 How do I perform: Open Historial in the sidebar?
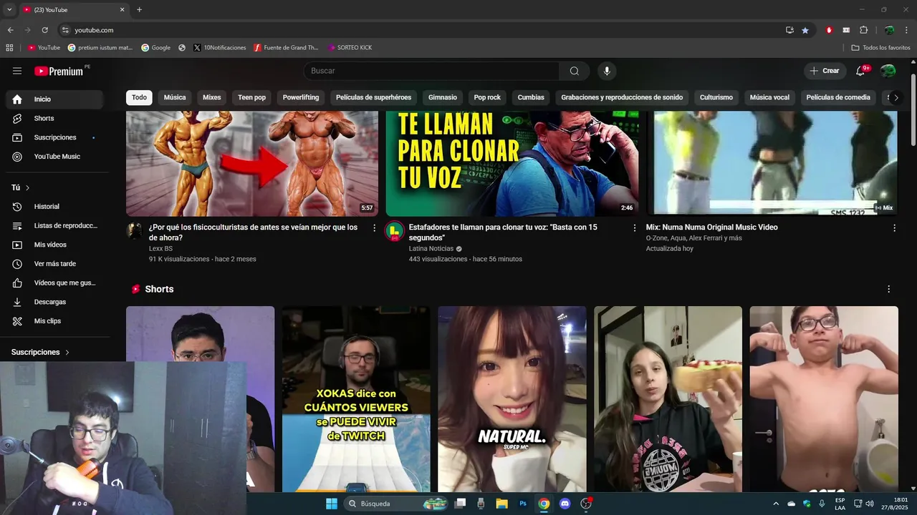(x=54, y=207)
